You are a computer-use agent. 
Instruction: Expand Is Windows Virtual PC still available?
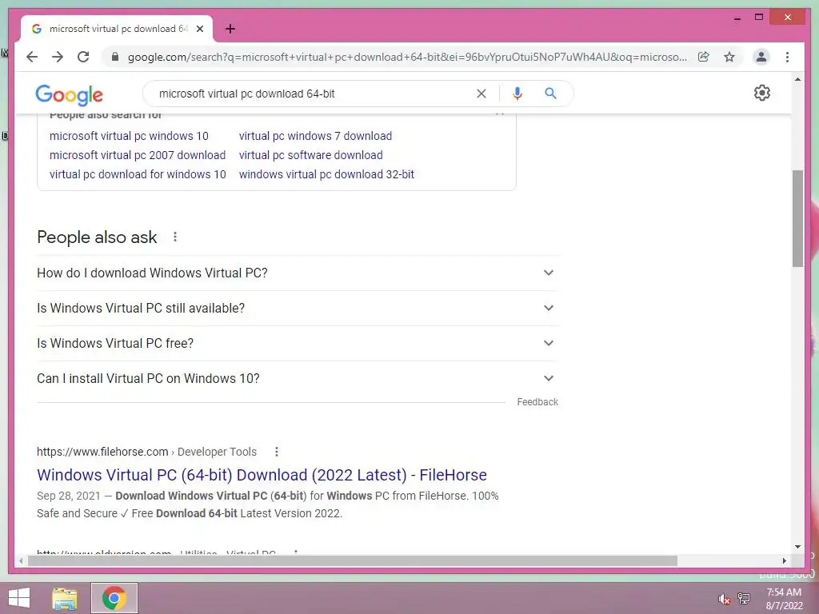(x=298, y=308)
